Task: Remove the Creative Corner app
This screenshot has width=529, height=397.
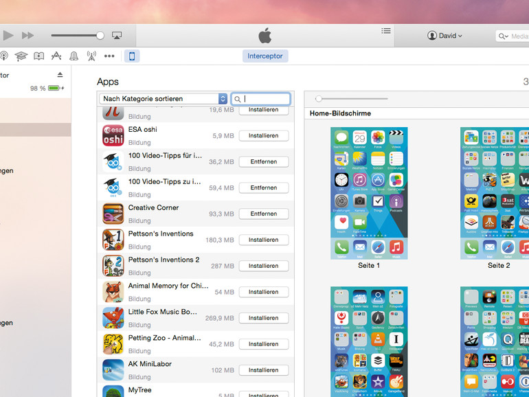Action: point(264,214)
